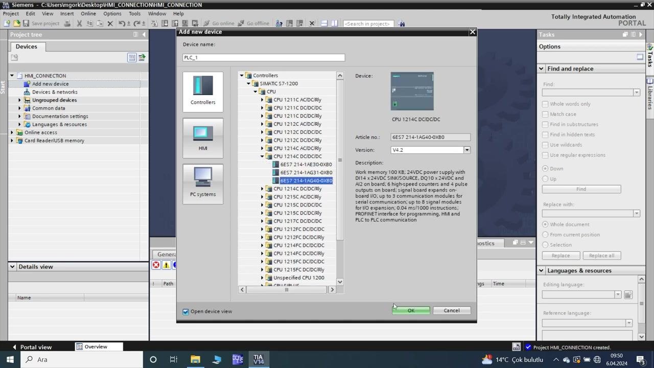Click the Delete X toolbar icon
The height and width of the screenshot is (368, 654).
click(x=110, y=24)
